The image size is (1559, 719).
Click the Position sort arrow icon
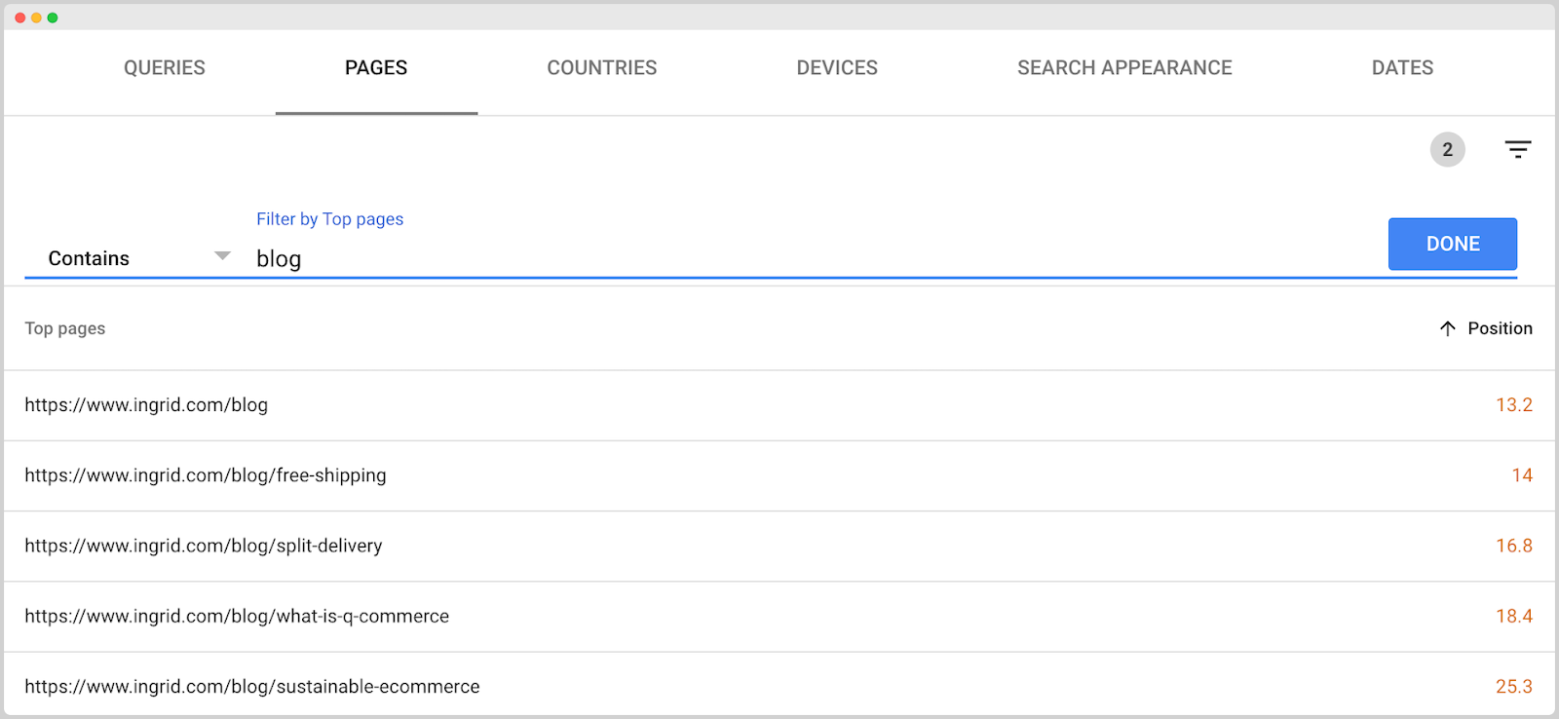coord(1448,329)
